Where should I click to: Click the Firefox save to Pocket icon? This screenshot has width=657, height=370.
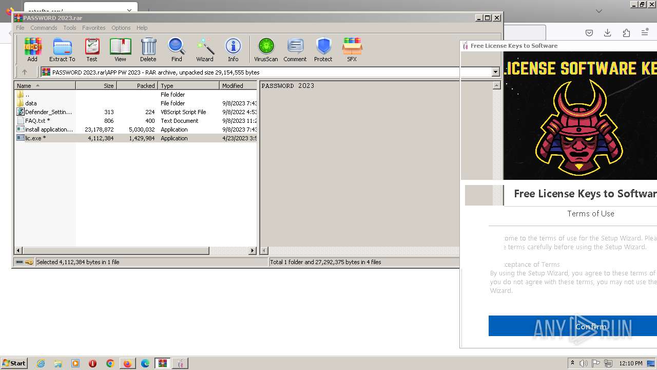[x=589, y=33]
